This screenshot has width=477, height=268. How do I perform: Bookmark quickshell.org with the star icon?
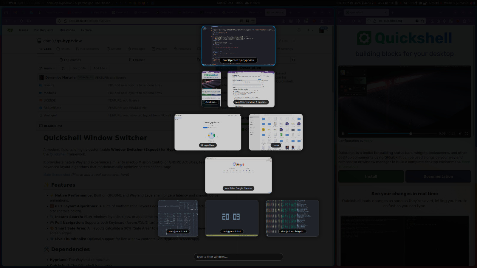tap(422, 21)
